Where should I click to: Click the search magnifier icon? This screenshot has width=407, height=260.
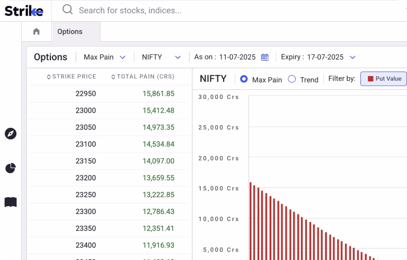[x=67, y=10]
